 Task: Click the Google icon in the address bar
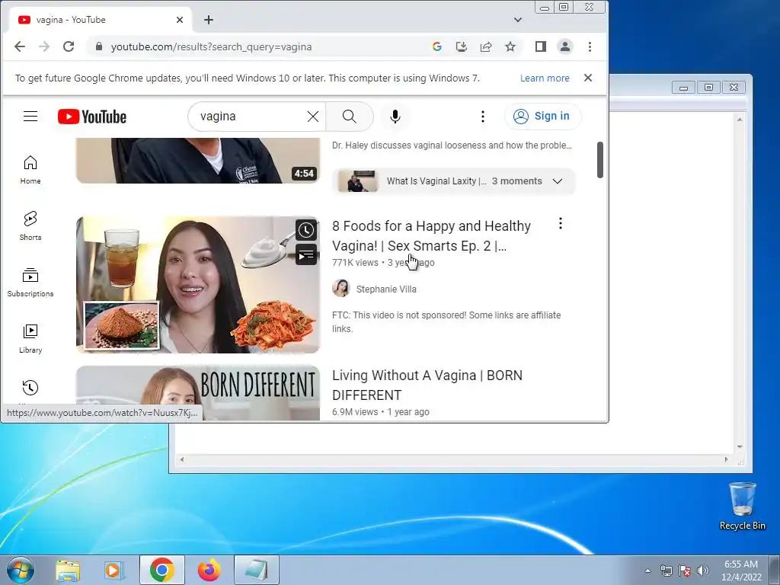(x=437, y=46)
